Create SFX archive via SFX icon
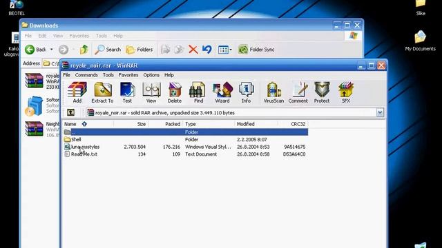The image size is (442, 248). 346,92
